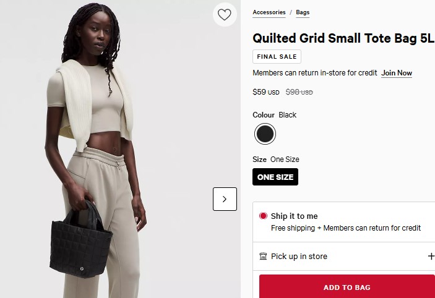
Task: Go to the Bags breadcrumb category
Action: pyautogui.click(x=303, y=12)
